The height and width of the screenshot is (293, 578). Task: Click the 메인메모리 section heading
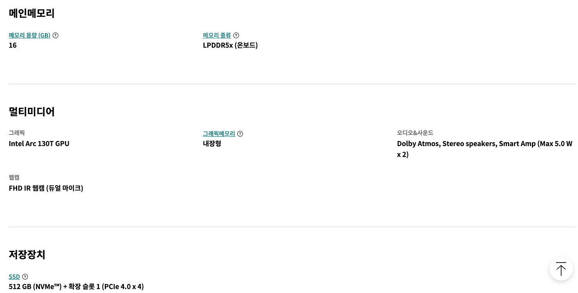[x=32, y=13]
